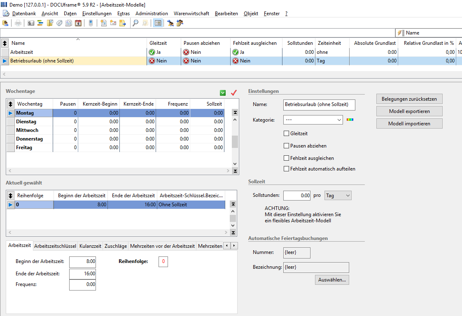This screenshot has width=462, height=316.
Task: Click the arrow to group notes icon
Action: tap(180, 23)
